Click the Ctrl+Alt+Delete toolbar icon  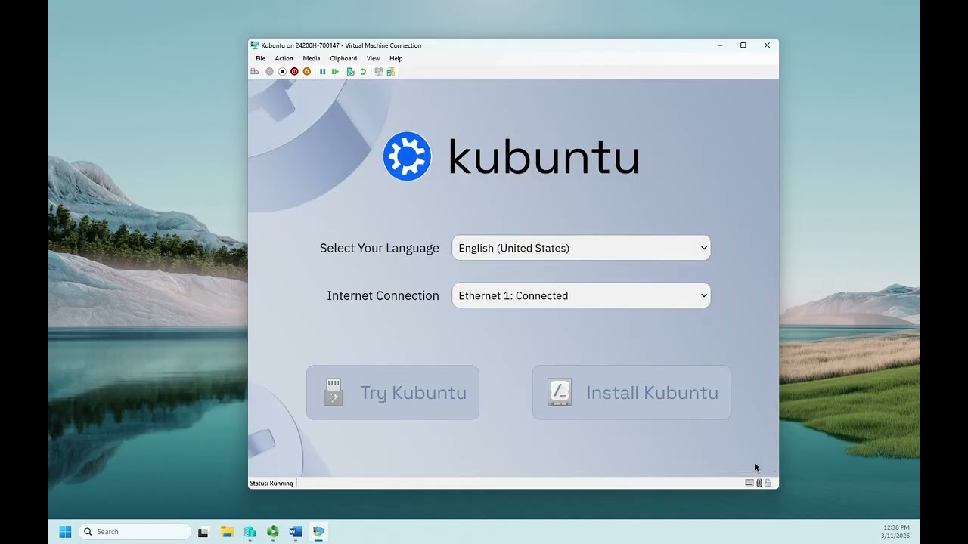[x=255, y=72]
